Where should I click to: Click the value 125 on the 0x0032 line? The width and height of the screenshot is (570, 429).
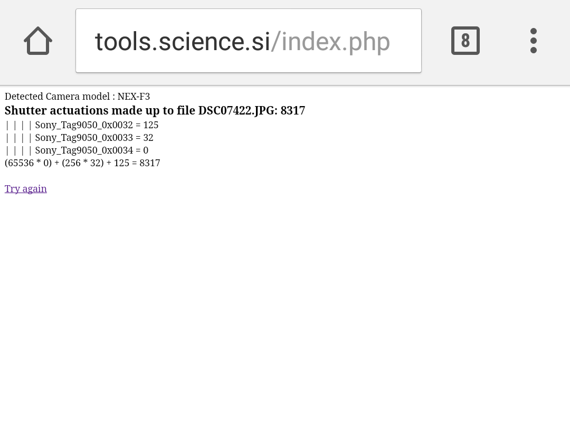[151, 125]
